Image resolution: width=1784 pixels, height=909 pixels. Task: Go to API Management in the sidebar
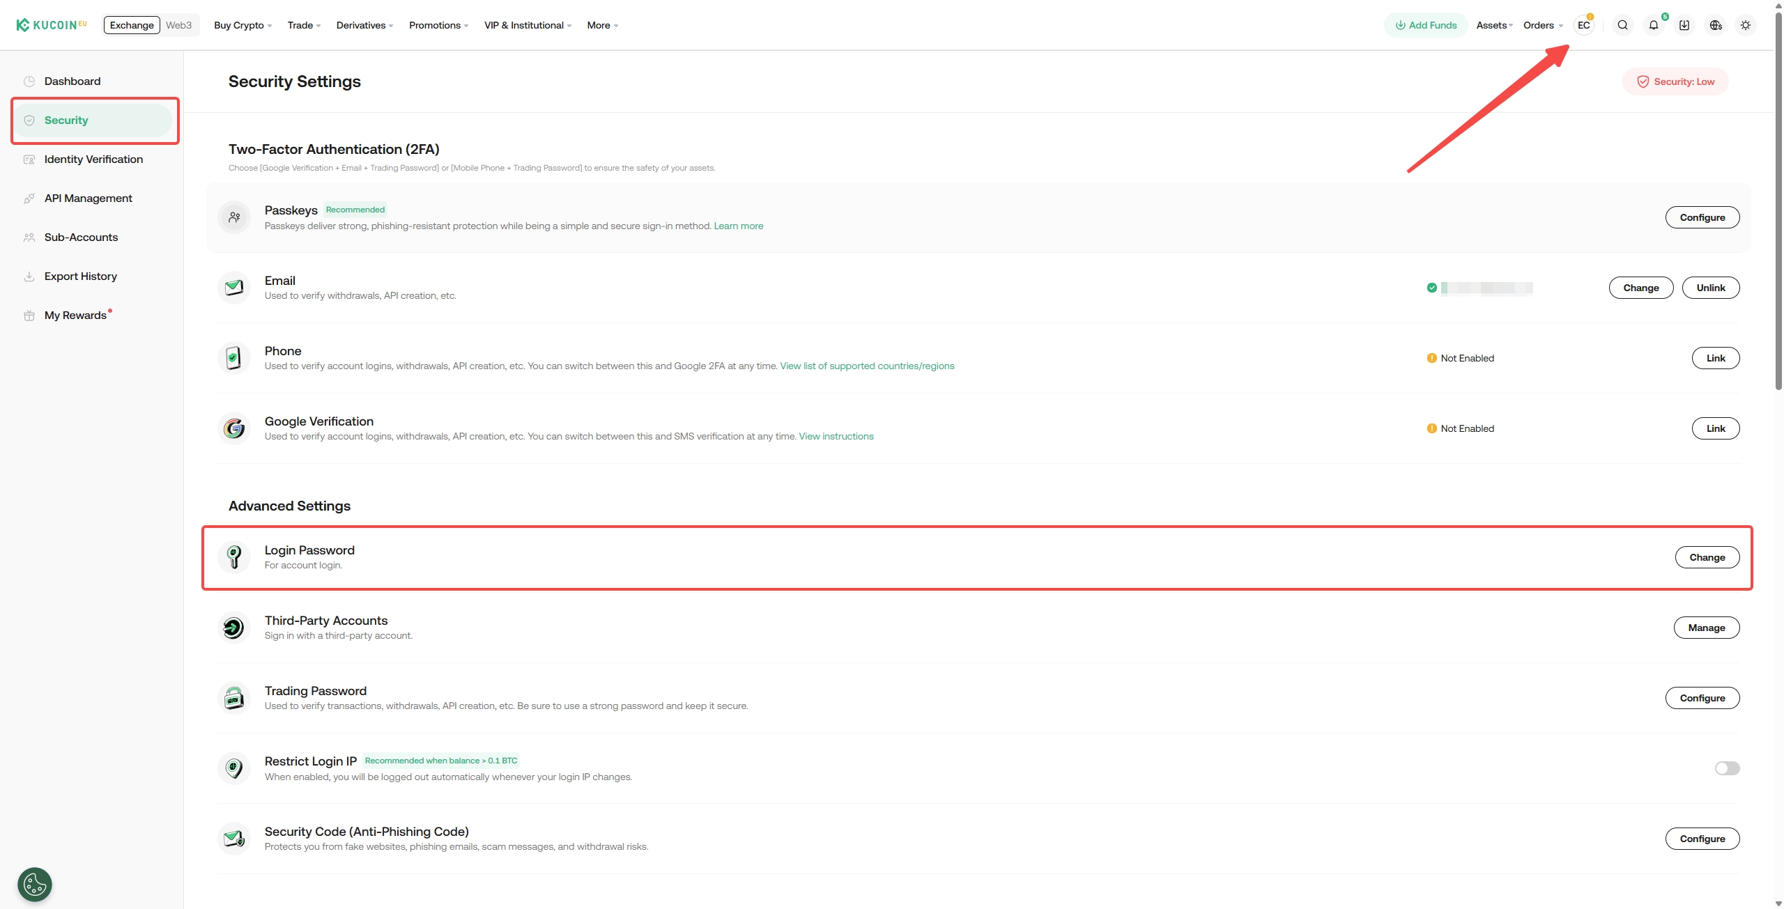88,198
